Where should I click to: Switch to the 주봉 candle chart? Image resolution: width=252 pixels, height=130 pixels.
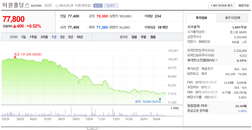143,37
